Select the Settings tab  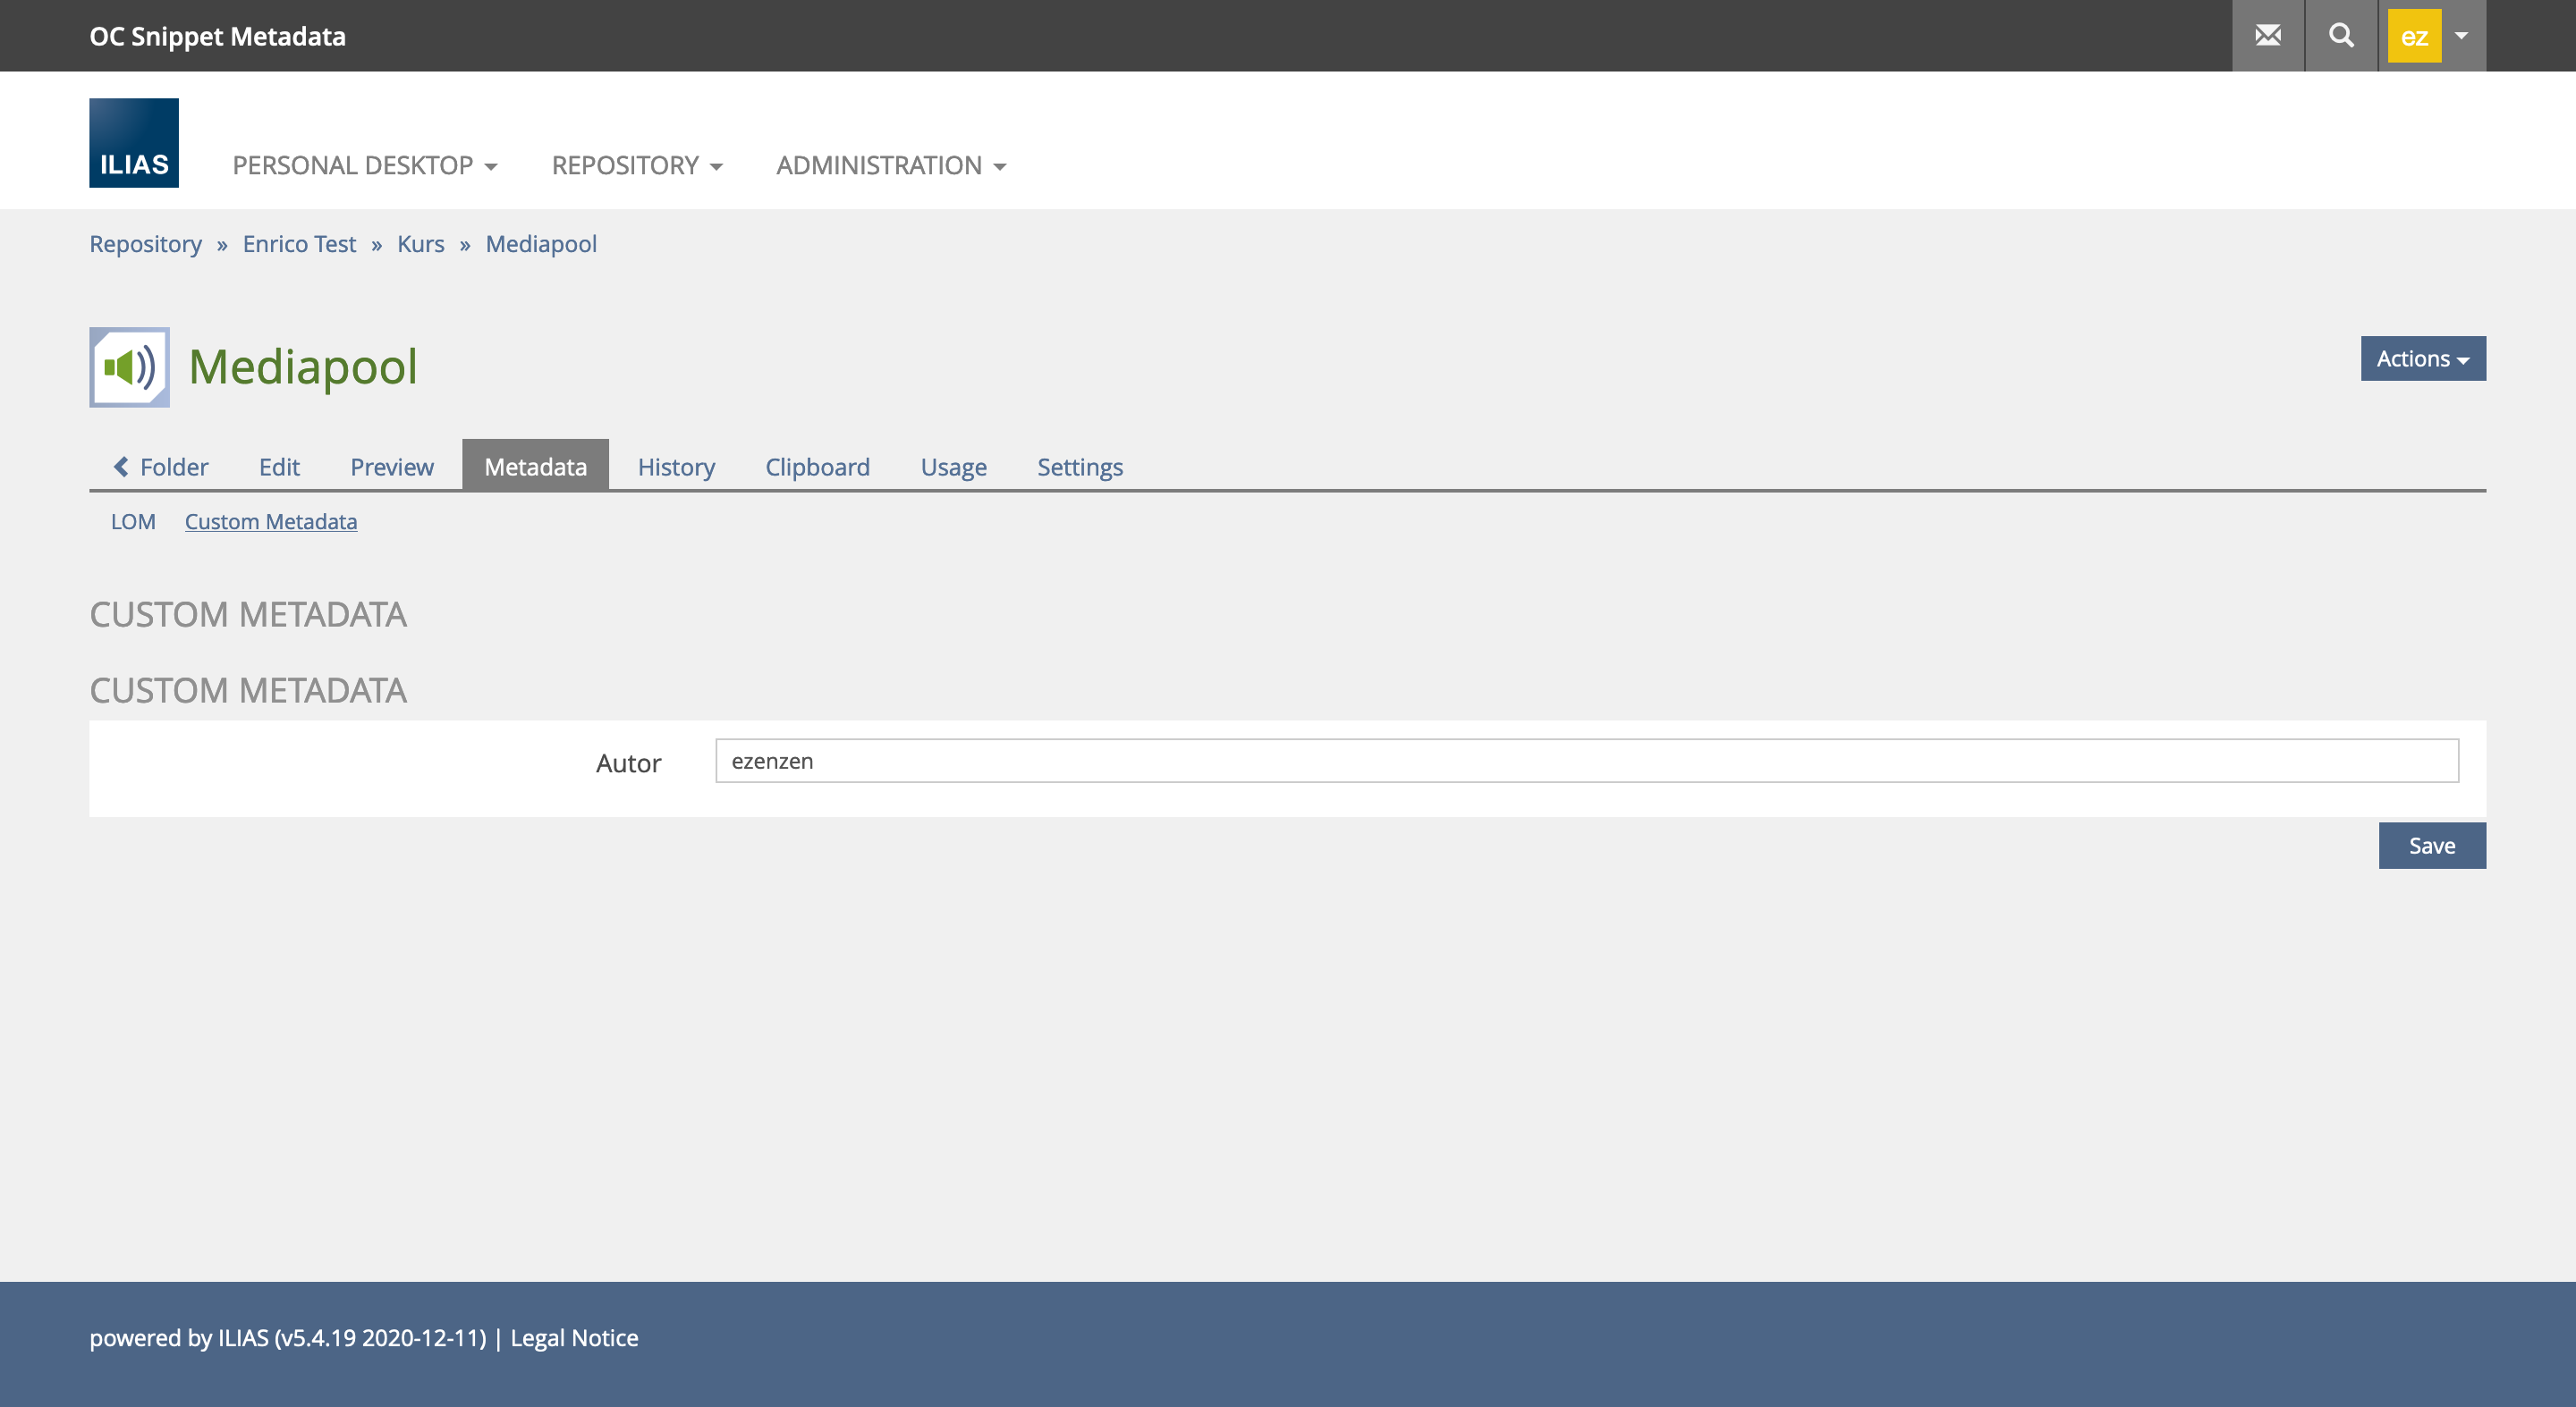tap(1079, 467)
